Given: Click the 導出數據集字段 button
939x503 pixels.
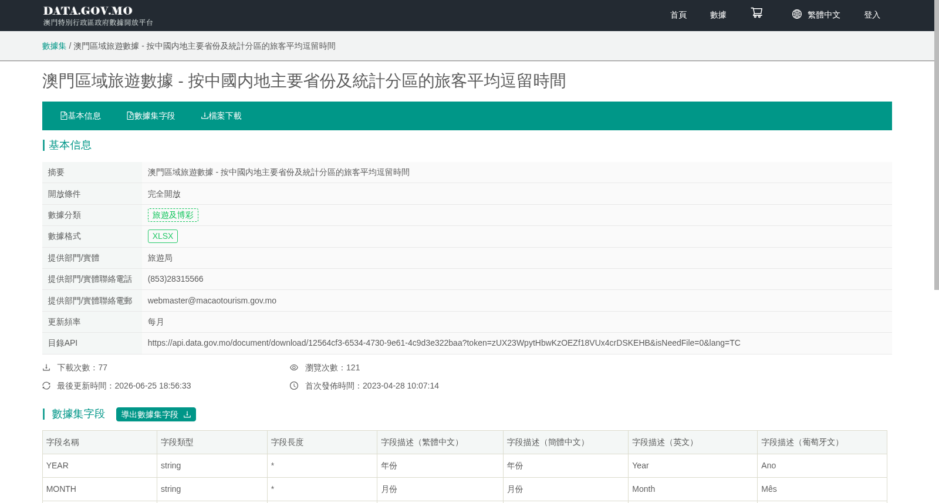Looking at the screenshot, I should [156, 414].
